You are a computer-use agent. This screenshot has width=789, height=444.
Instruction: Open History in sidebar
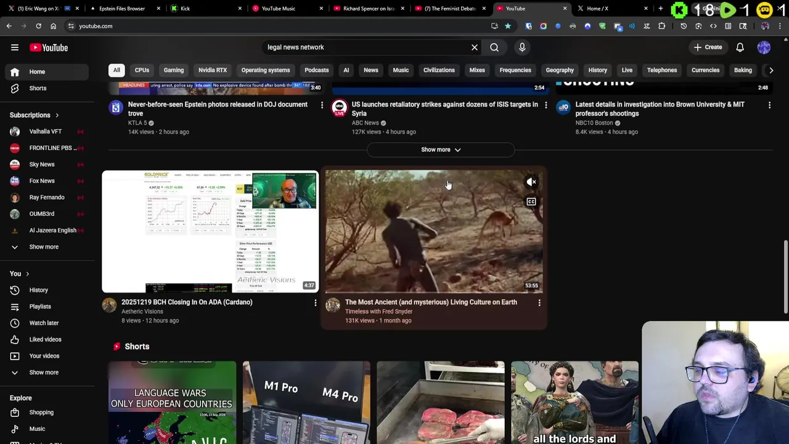[x=47, y=290]
